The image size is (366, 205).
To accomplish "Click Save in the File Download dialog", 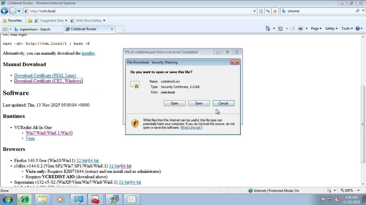I will (199, 103).
